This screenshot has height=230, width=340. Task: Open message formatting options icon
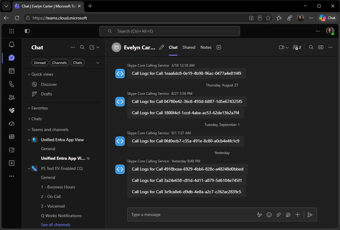coord(259,215)
